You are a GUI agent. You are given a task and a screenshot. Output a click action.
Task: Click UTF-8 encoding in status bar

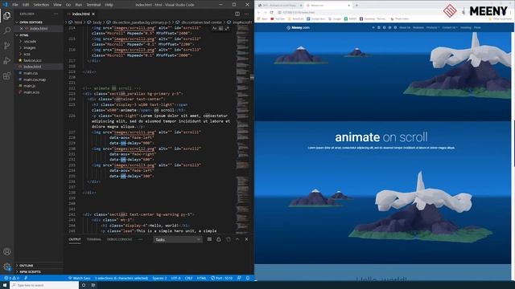click(x=175, y=279)
